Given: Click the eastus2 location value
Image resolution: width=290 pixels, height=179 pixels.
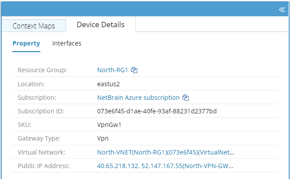Looking at the screenshot, I should (x=109, y=84).
